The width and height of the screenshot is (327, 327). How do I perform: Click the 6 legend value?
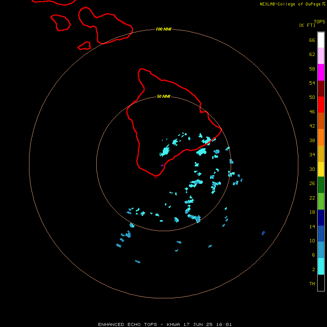coord(314,255)
